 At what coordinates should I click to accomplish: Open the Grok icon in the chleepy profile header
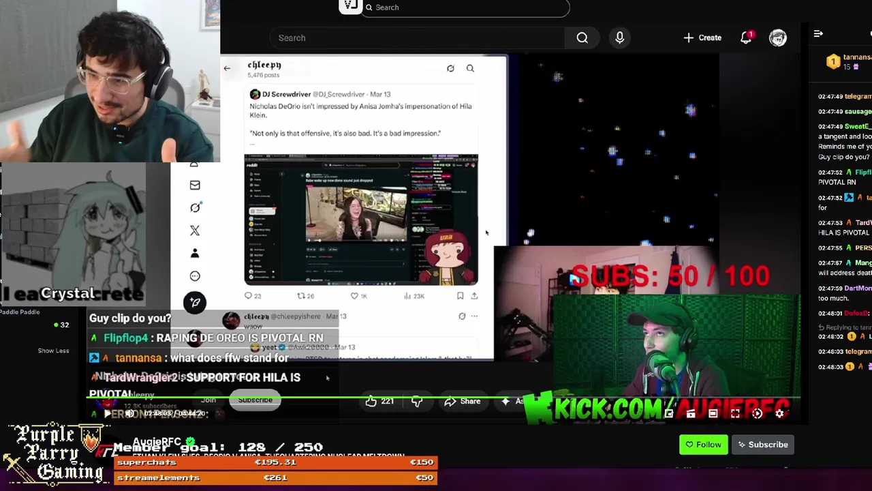[450, 68]
